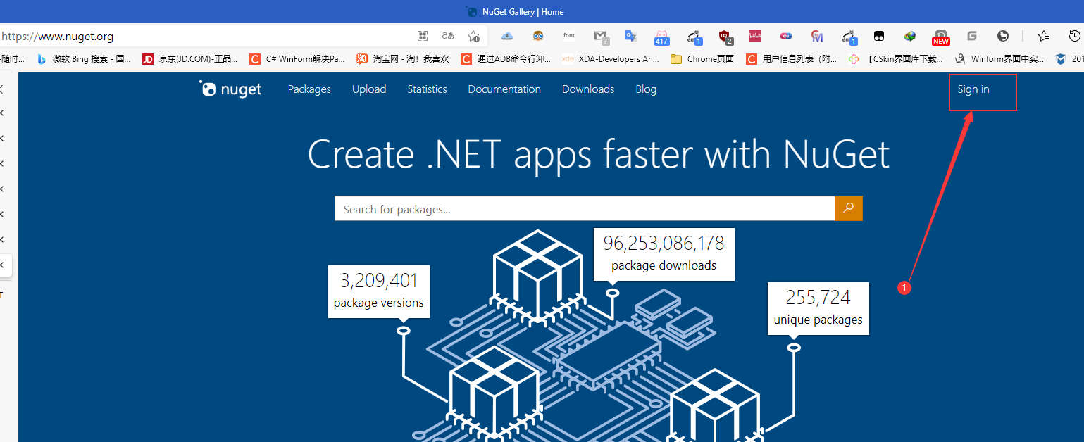
Task: Open the Packages nav item
Action: [x=309, y=89]
